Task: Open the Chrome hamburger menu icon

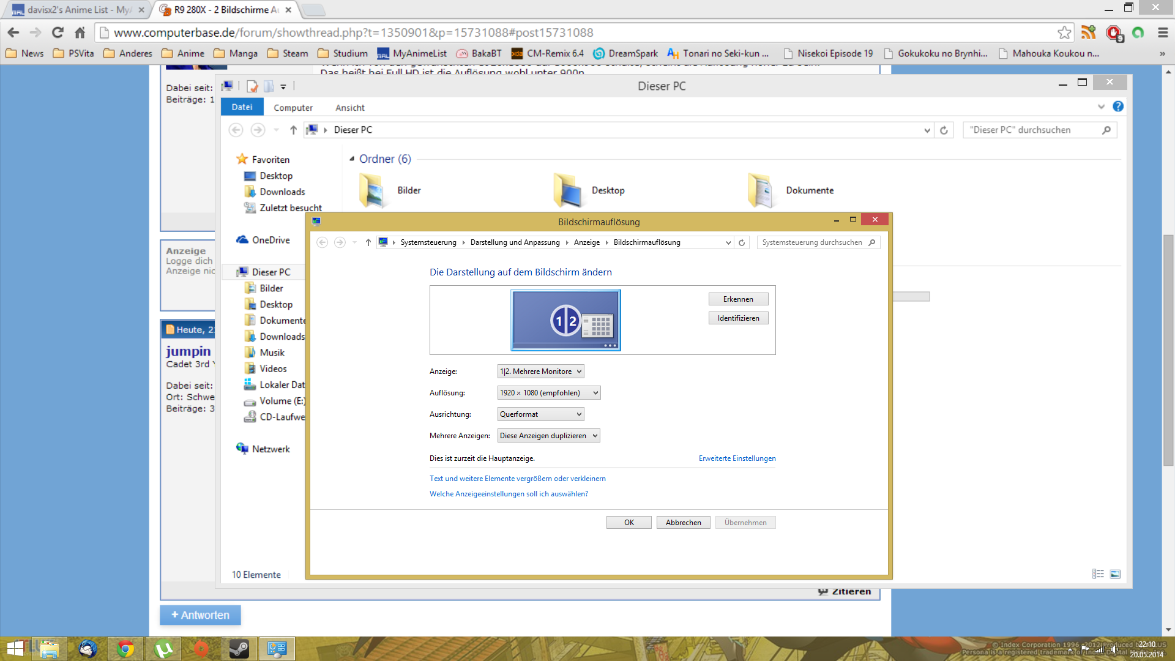Action: (x=1163, y=32)
